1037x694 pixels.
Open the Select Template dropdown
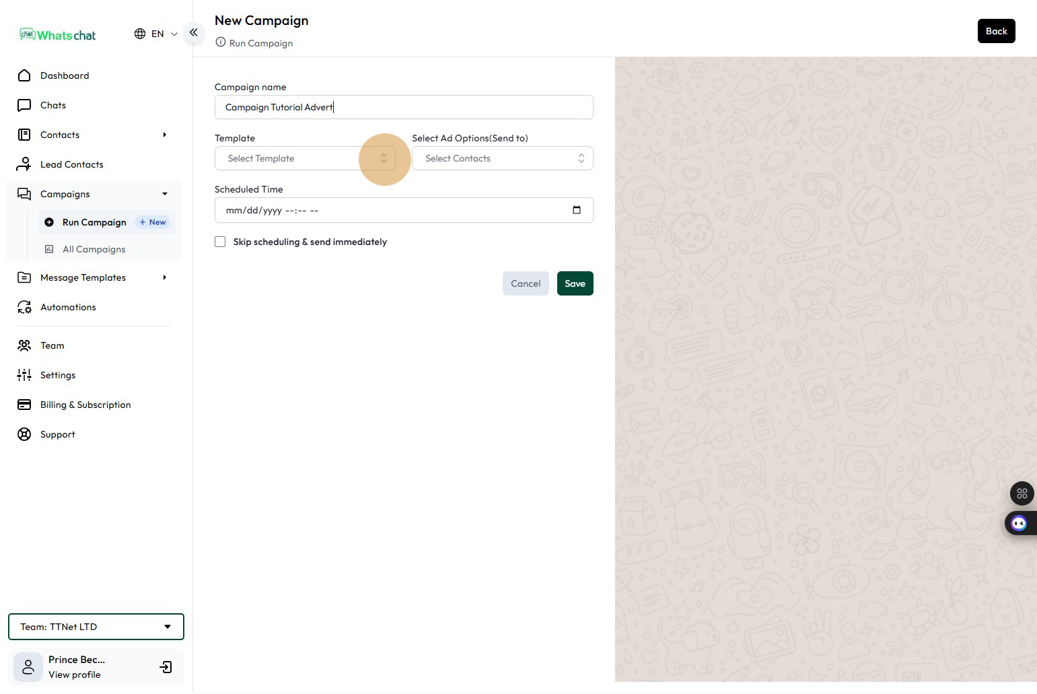pos(305,159)
